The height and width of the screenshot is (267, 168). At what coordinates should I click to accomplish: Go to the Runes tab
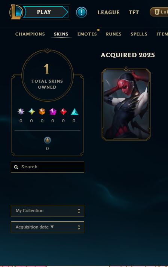click(x=114, y=34)
